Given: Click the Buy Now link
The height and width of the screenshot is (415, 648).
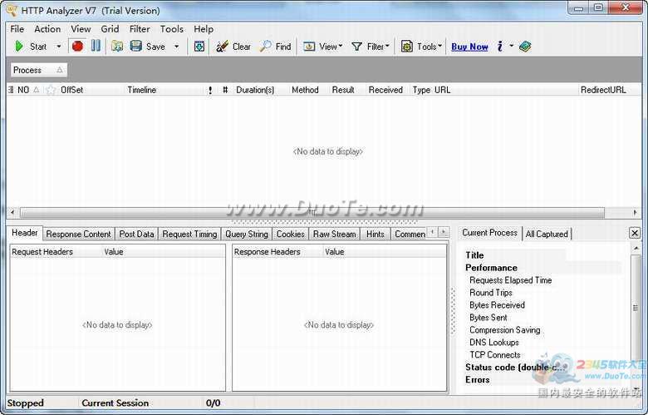Looking at the screenshot, I should [469, 47].
